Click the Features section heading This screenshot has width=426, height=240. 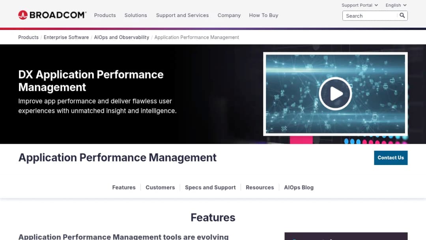213,217
